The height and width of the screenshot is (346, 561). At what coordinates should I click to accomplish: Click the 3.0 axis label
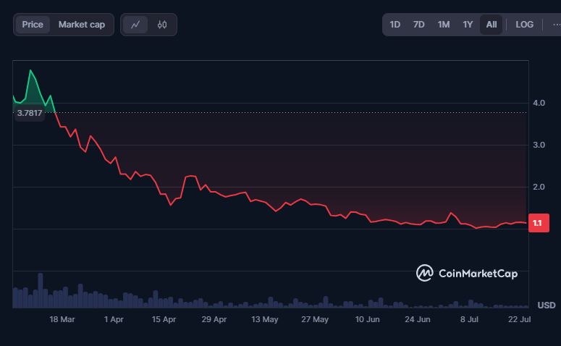pyautogui.click(x=539, y=145)
